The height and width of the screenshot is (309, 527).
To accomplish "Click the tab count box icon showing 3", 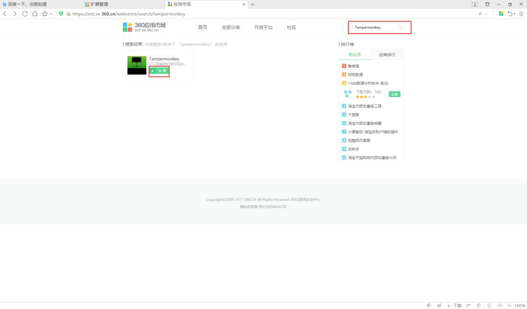I will [x=475, y=4].
